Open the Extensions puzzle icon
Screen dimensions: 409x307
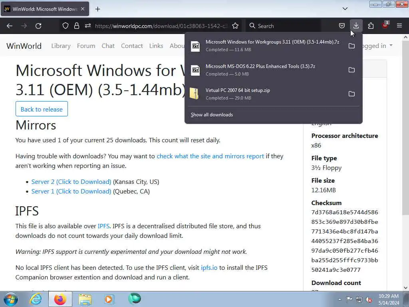point(371,26)
